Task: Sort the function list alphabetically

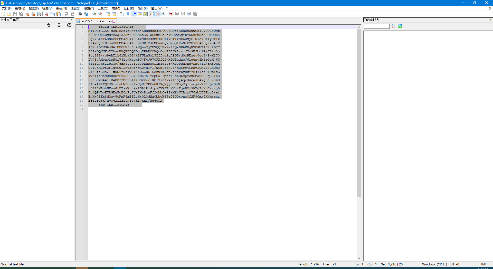Action: [393, 26]
